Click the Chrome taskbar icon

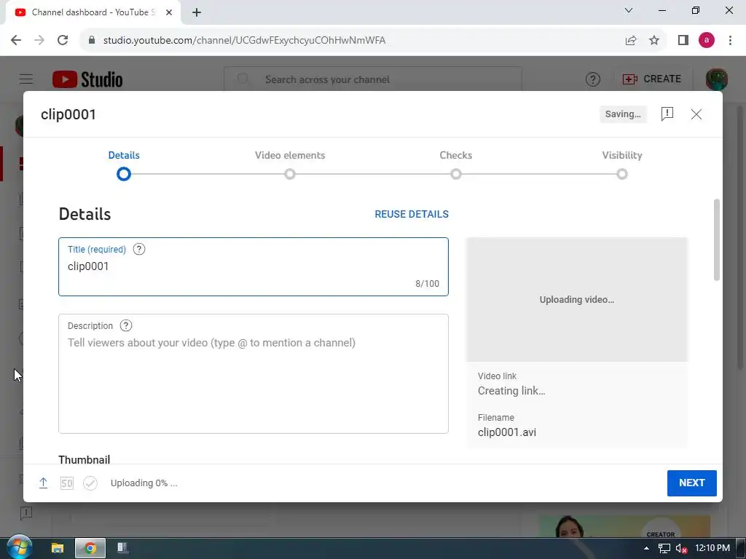90,548
